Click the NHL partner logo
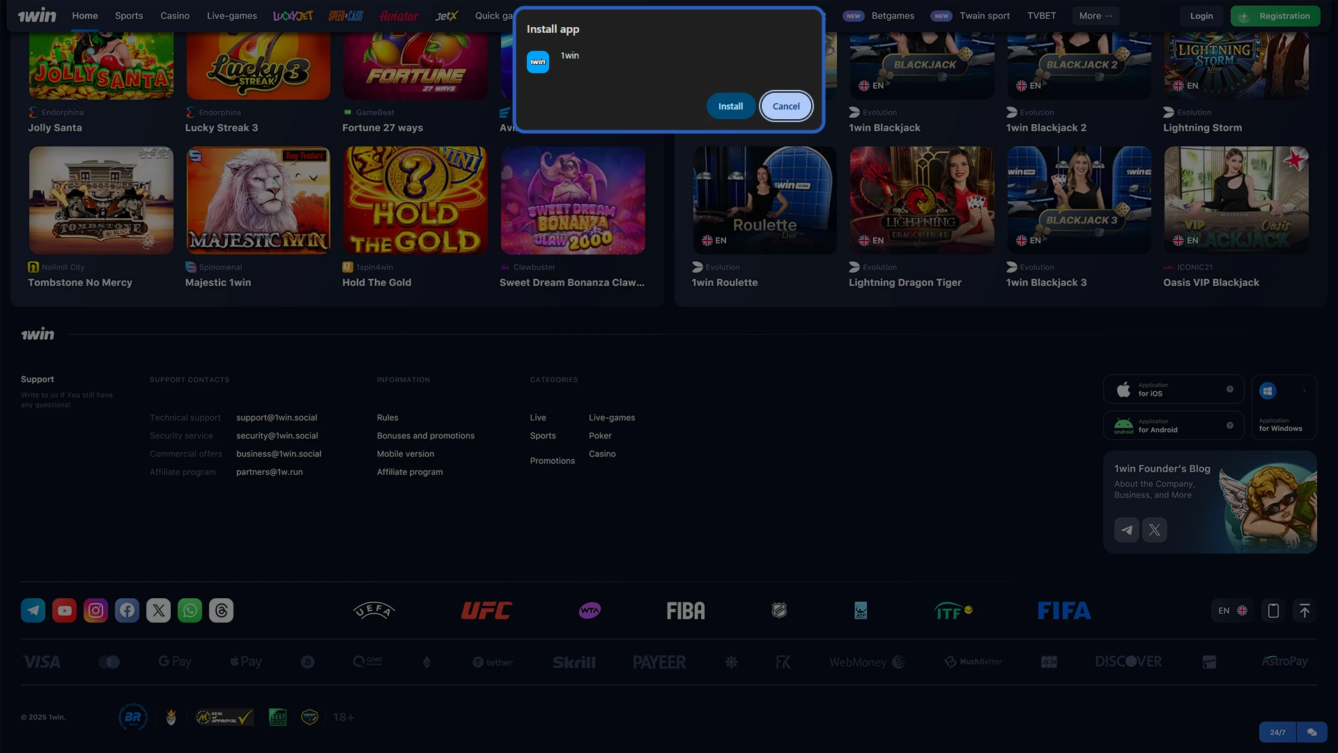This screenshot has height=753, width=1338. 779,611
